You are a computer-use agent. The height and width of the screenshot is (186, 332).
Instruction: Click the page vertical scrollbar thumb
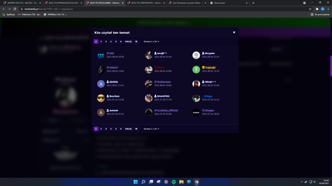click(x=331, y=66)
